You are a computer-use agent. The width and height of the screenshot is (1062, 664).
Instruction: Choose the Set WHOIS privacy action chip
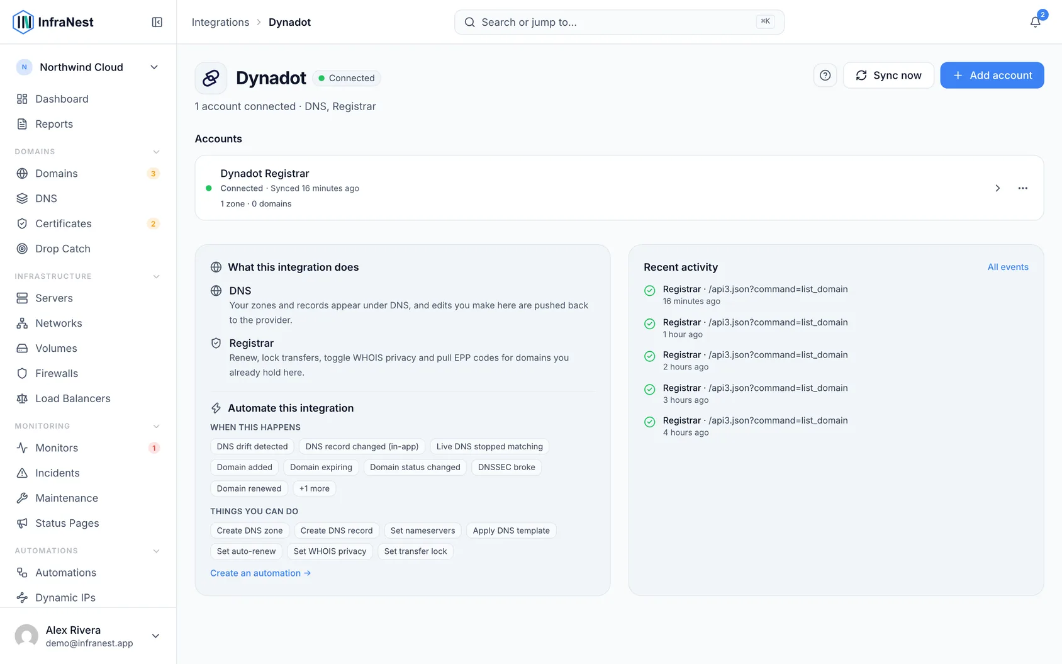click(x=330, y=551)
